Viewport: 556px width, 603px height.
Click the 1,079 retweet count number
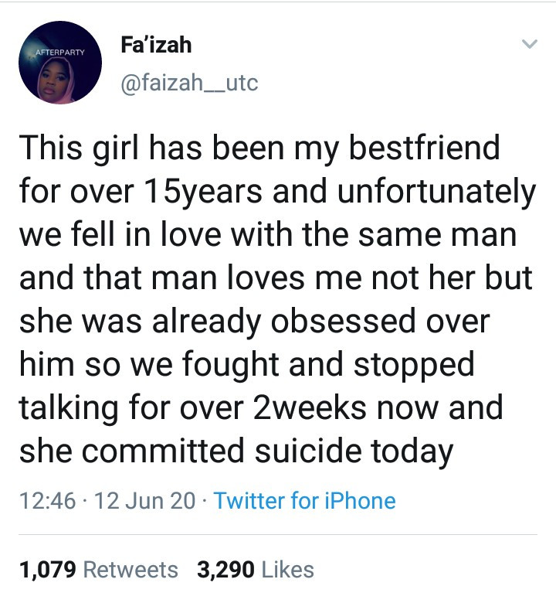click(48, 570)
